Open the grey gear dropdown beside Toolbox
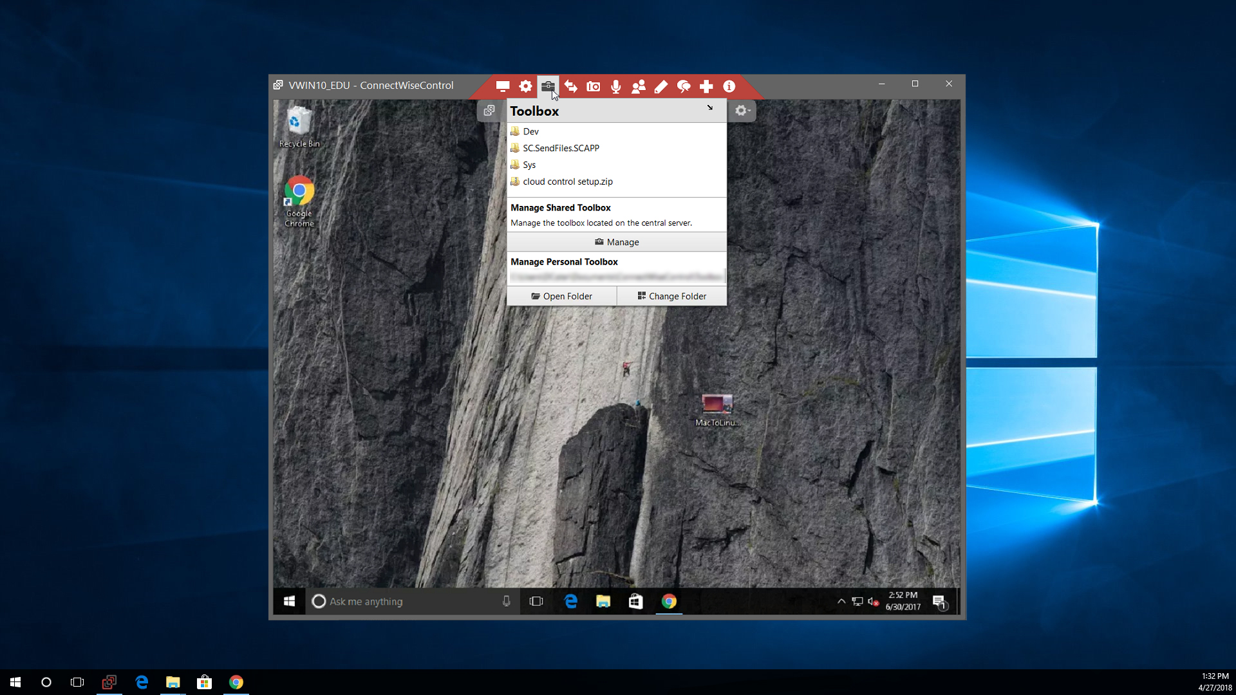 click(742, 111)
